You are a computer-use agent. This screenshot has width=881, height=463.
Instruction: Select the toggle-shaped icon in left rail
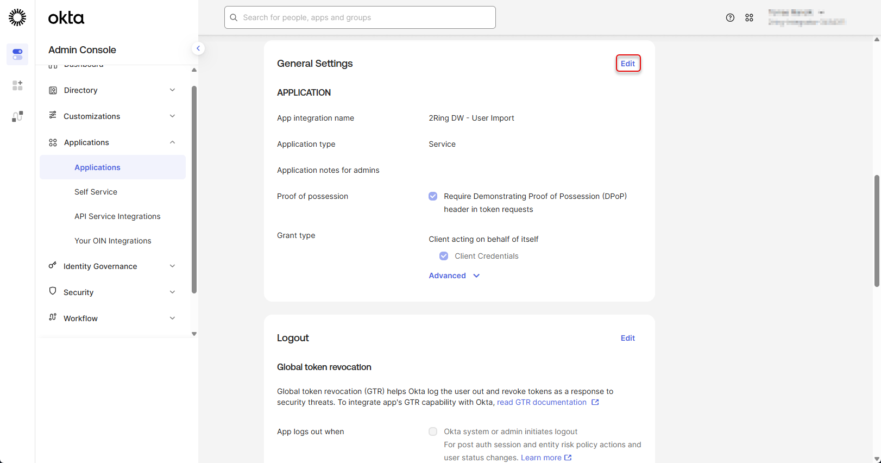[x=17, y=54]
